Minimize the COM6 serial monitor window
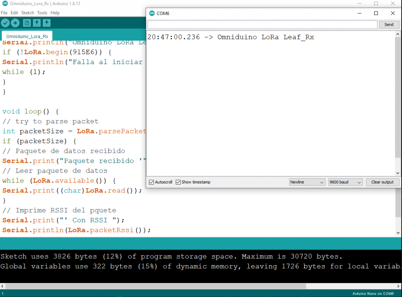The width and height of the screenshot is (402, 297). tap(360, 13)
